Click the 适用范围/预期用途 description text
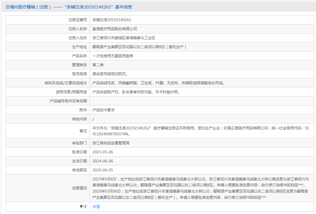 pos(136,92)
